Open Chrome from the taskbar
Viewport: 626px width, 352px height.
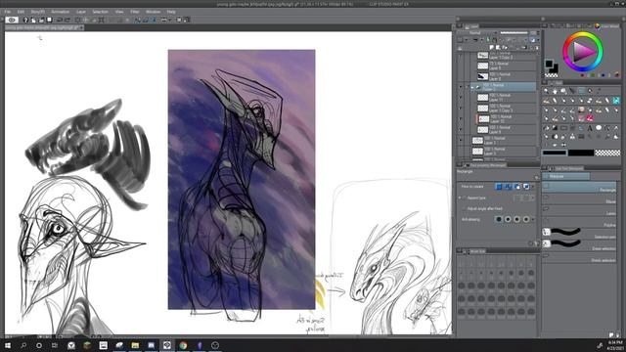tap(183, 345)
